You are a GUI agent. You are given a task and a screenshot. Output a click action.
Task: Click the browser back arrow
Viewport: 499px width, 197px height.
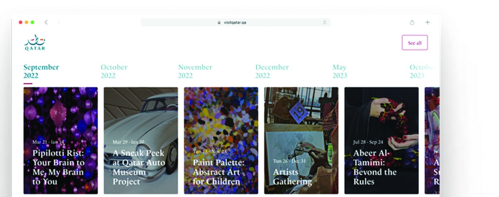click(46, 22)
